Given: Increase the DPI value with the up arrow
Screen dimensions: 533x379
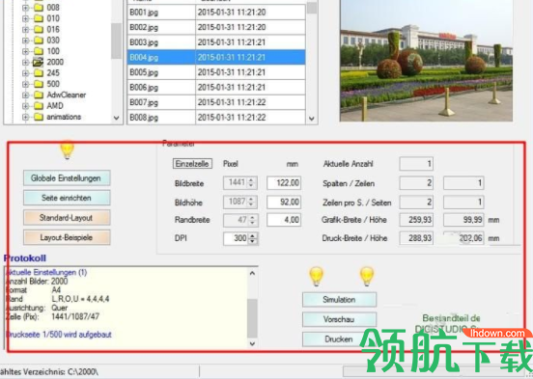Looking at the screenshot, I should (253, 235).
